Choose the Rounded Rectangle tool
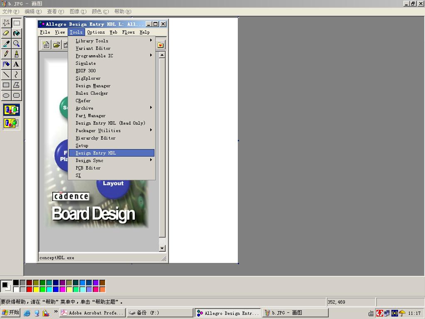The width and height of the screenshot is (425, 319). (17, 95)
